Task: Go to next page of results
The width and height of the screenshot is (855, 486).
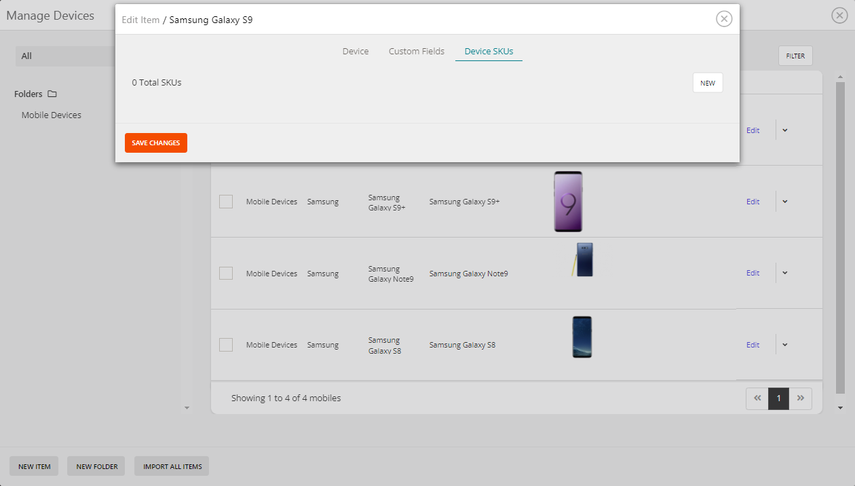Action: [x=800, y=398]
